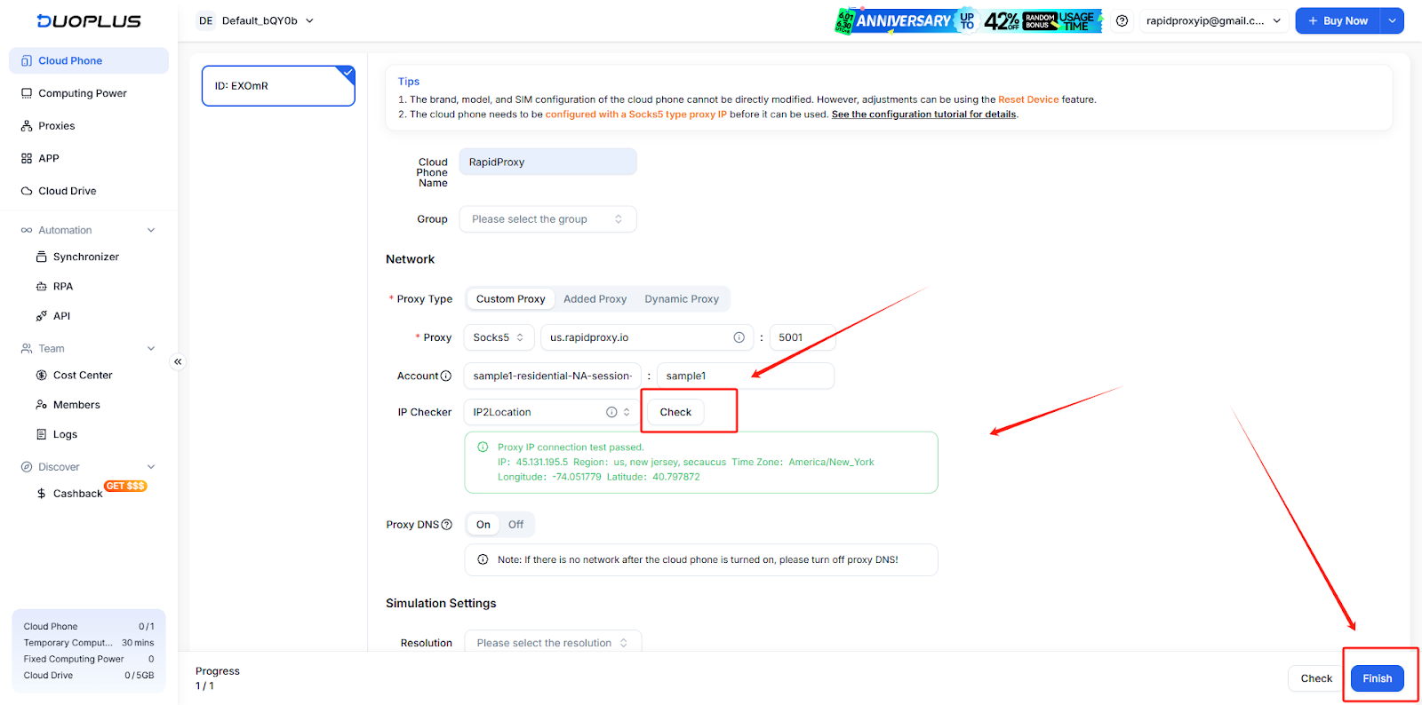
Task: Select the Added Proxy tab
Action: (x=595, y=299)
